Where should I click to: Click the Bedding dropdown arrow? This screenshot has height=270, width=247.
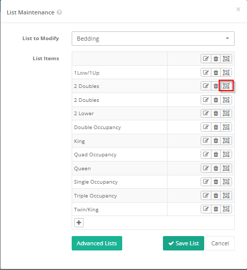click(x=227, y=39)
